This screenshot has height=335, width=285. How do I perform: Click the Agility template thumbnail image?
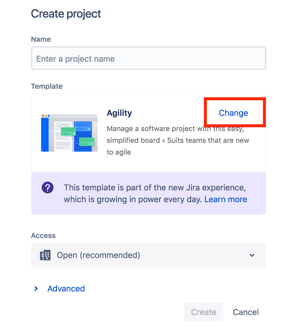[x=69, y=132]
